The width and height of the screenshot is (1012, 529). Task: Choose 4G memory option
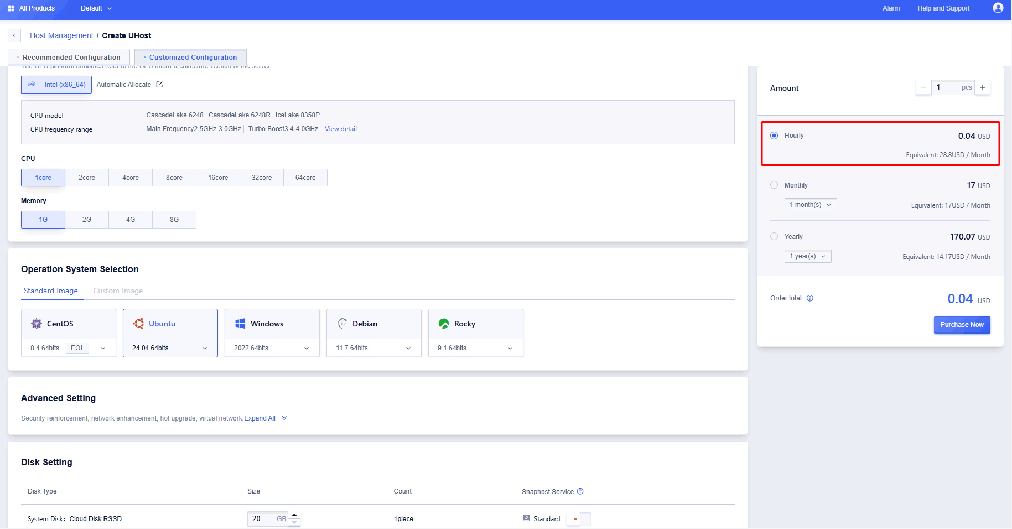131,220
